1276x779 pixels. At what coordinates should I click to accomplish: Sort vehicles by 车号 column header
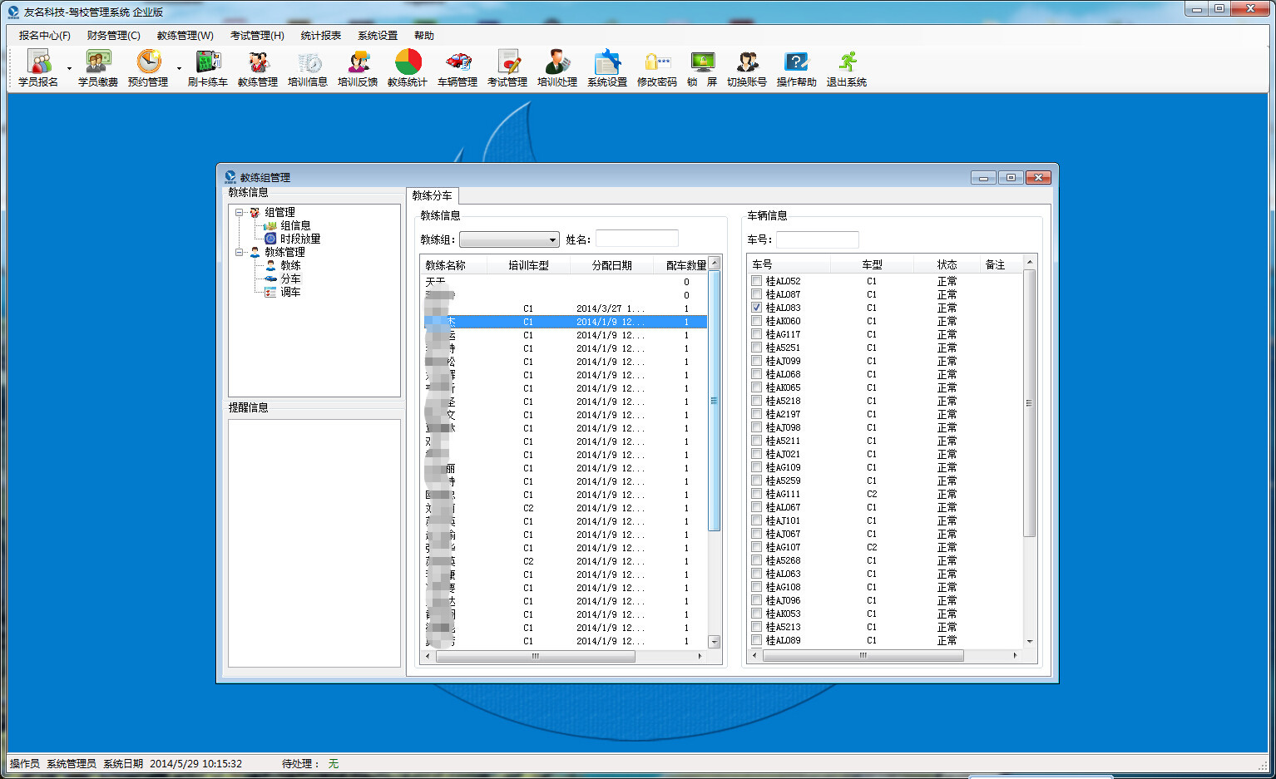tap(788, 264)
